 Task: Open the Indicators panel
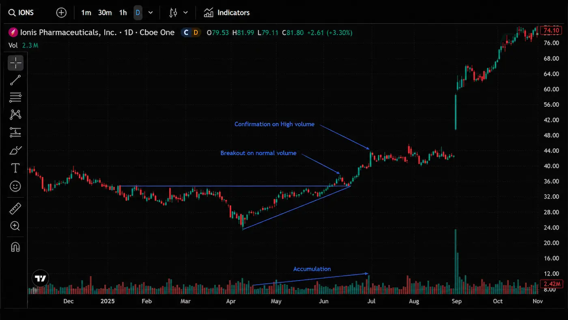(x=227, y=13)
